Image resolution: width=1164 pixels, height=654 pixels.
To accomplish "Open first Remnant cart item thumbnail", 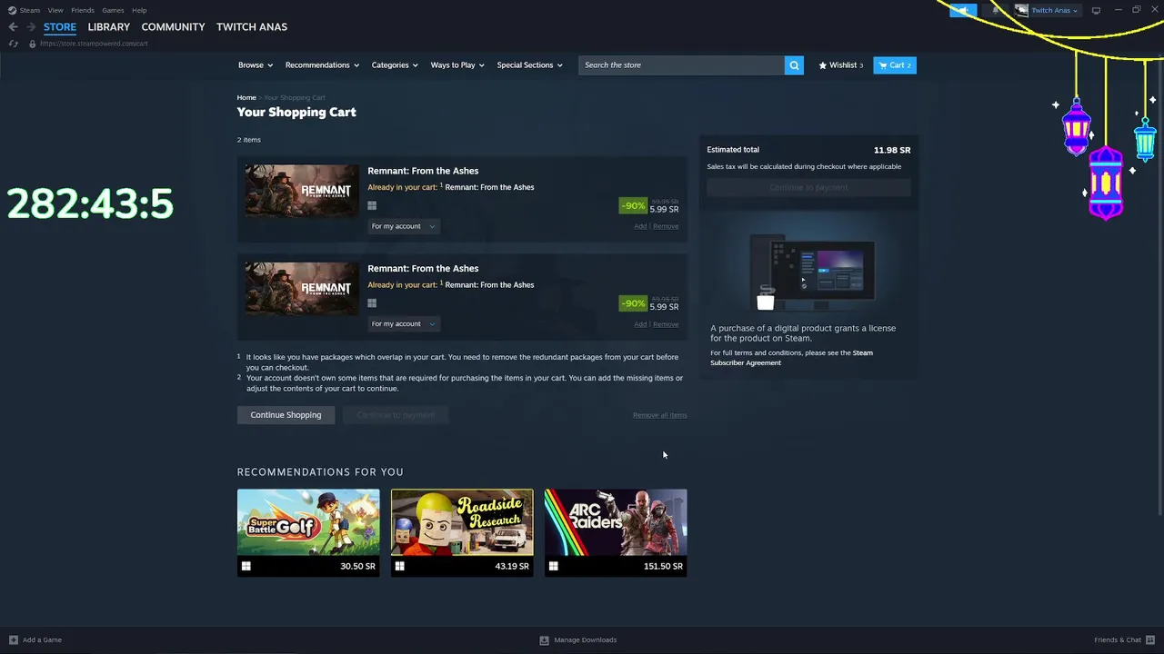I will 301,191.
